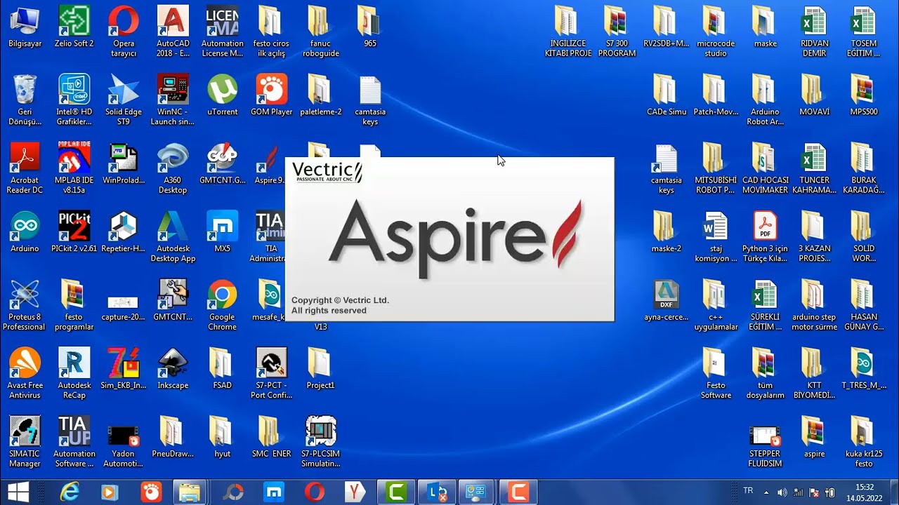Open the Windows Start menu
The image size is (899, 505).
click(x=18, y=492)
